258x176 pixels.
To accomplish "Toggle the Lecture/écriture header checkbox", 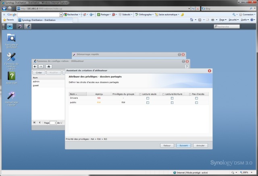I will pyautogui.click(x=163, y=94).
